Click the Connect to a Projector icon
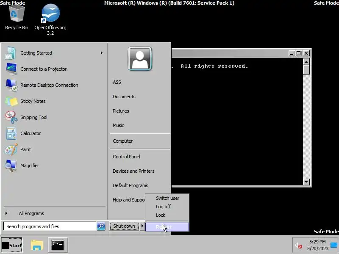This screenshot has height=254, width=339. pyautogui.click(x=11, y=69)
